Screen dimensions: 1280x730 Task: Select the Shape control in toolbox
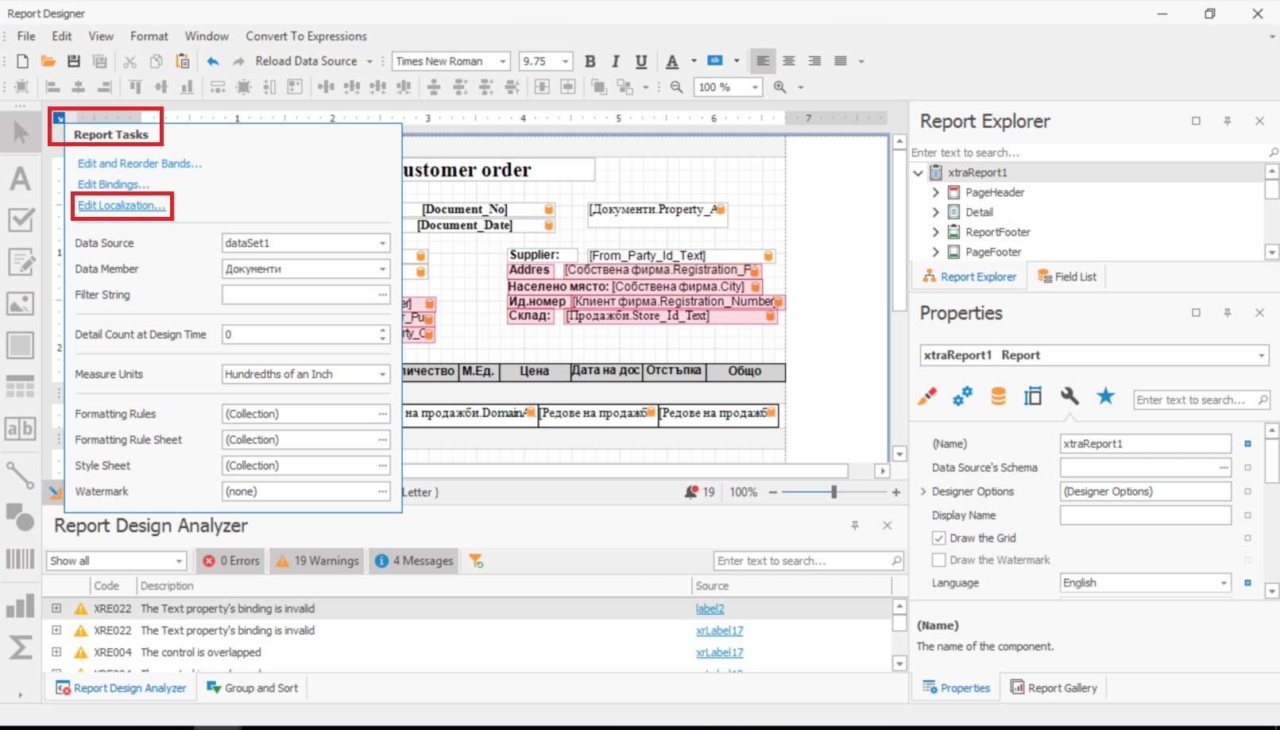click(21, 517)
